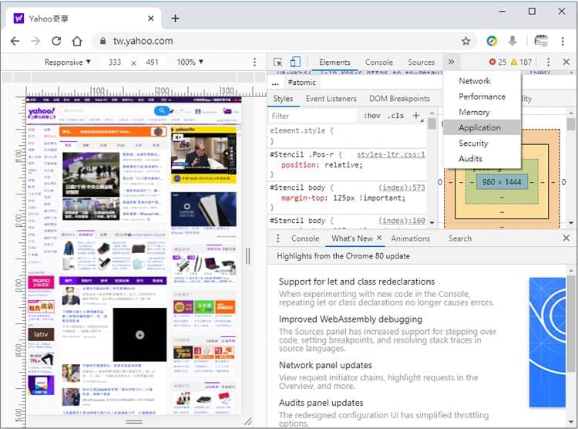Click the inspect element picker icon
This screenshot has width=578, height=429.
278,62
